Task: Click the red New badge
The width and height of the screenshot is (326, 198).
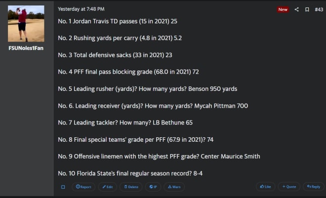Action: (283, 9)
